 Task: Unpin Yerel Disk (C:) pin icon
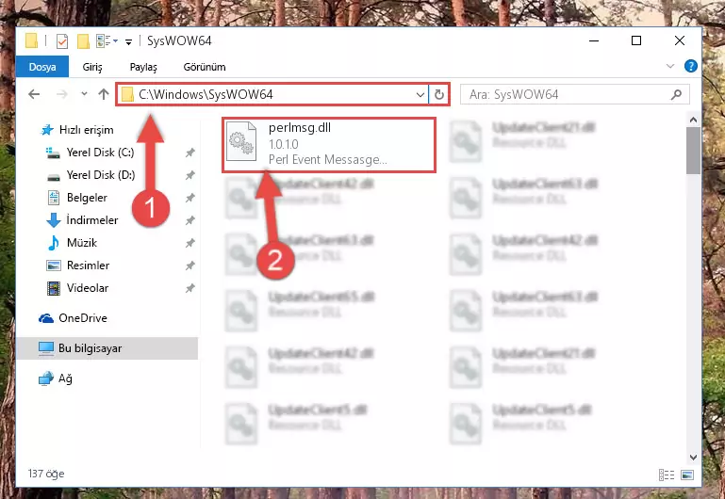pos(189,153)
